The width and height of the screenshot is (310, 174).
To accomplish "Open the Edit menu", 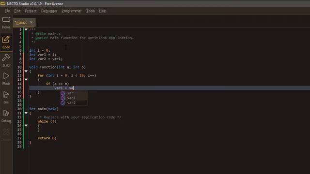I will tap(17, 11).
